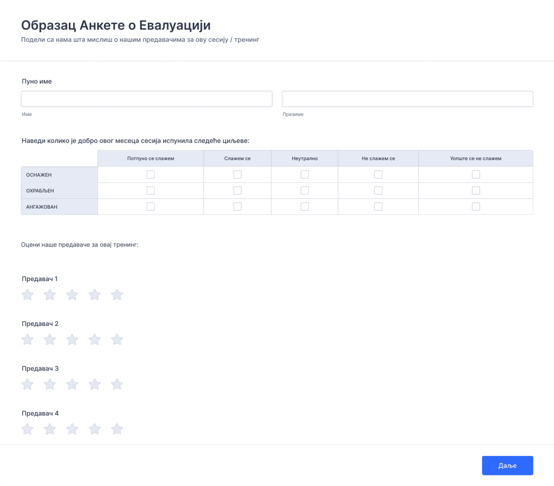Check Уопште се не слажем for ОХРАБЉЕН
The height and width of the screenshot is (486, 554).
[476, 190]
